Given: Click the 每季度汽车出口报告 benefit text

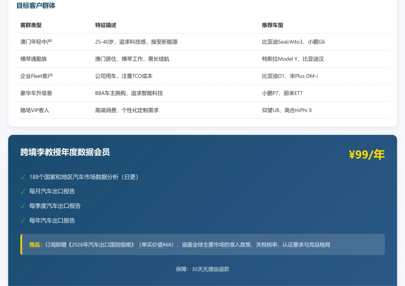Looking at the screenshot, I should pos(55,206).
